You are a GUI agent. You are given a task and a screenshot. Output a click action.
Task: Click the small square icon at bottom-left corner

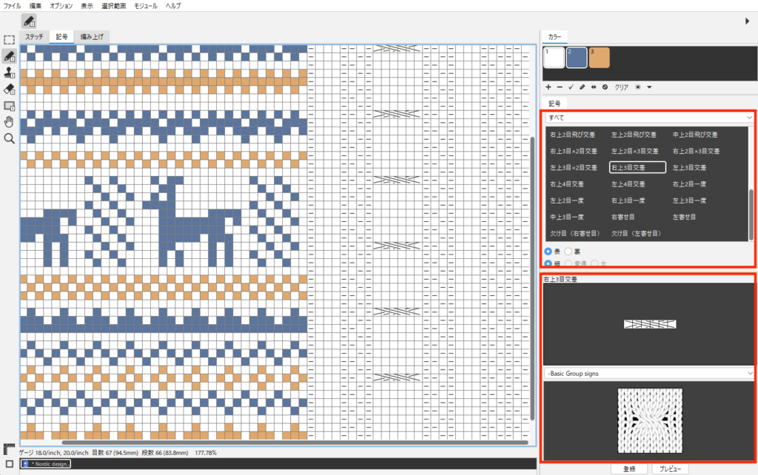pyautogui.click(x=9, y=464)
